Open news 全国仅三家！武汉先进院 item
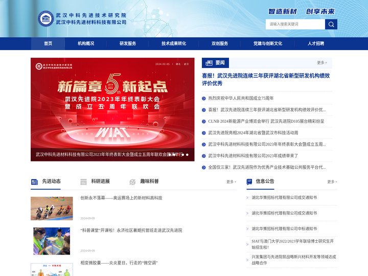The width and height of the screenshot is (368, 276). [x=267, y=167]
